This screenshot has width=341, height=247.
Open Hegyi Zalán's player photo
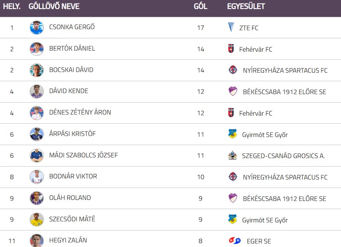point(37,240)
